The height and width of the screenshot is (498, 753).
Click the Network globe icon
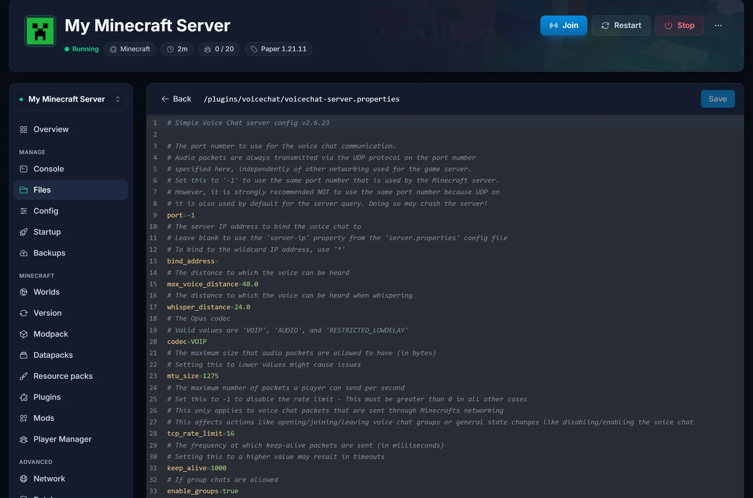click(x=24, y=479)
